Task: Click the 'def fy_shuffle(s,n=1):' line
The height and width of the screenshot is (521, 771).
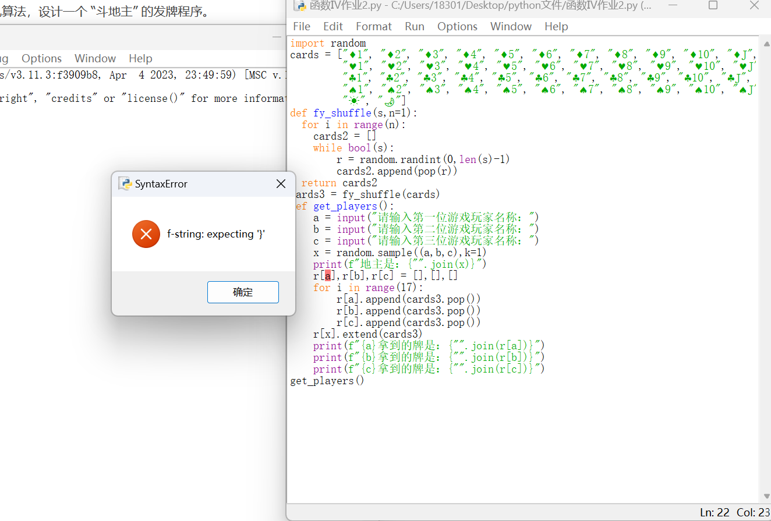Action: (354, 113)
